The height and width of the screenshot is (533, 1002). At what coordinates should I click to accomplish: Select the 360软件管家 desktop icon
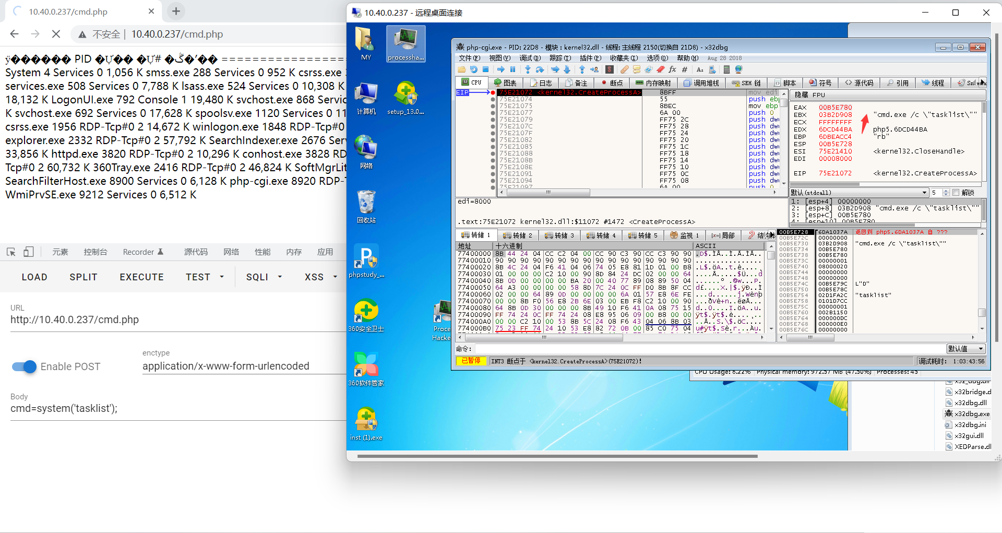pos(366,370)
